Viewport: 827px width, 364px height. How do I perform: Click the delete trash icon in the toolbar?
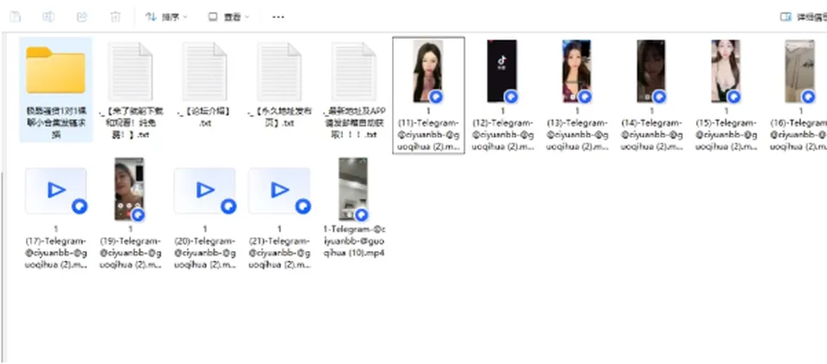(115, 17)
